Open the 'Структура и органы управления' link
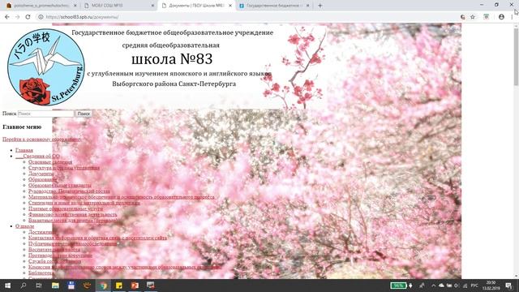This screenshot has height=292, width=519. point(64,168)
